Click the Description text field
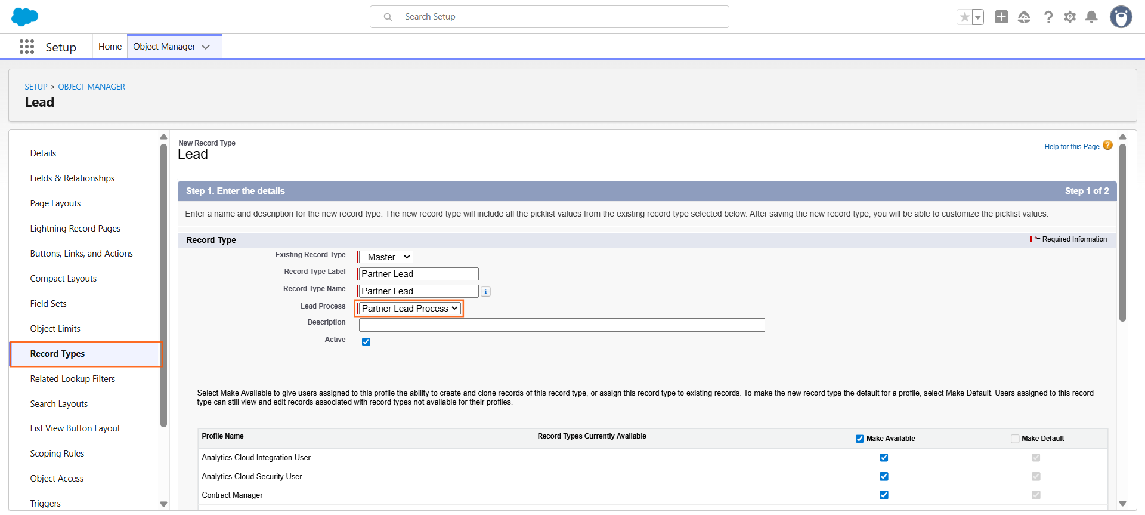The width and height of the screenshot is (1145, 515). point(562,325)
